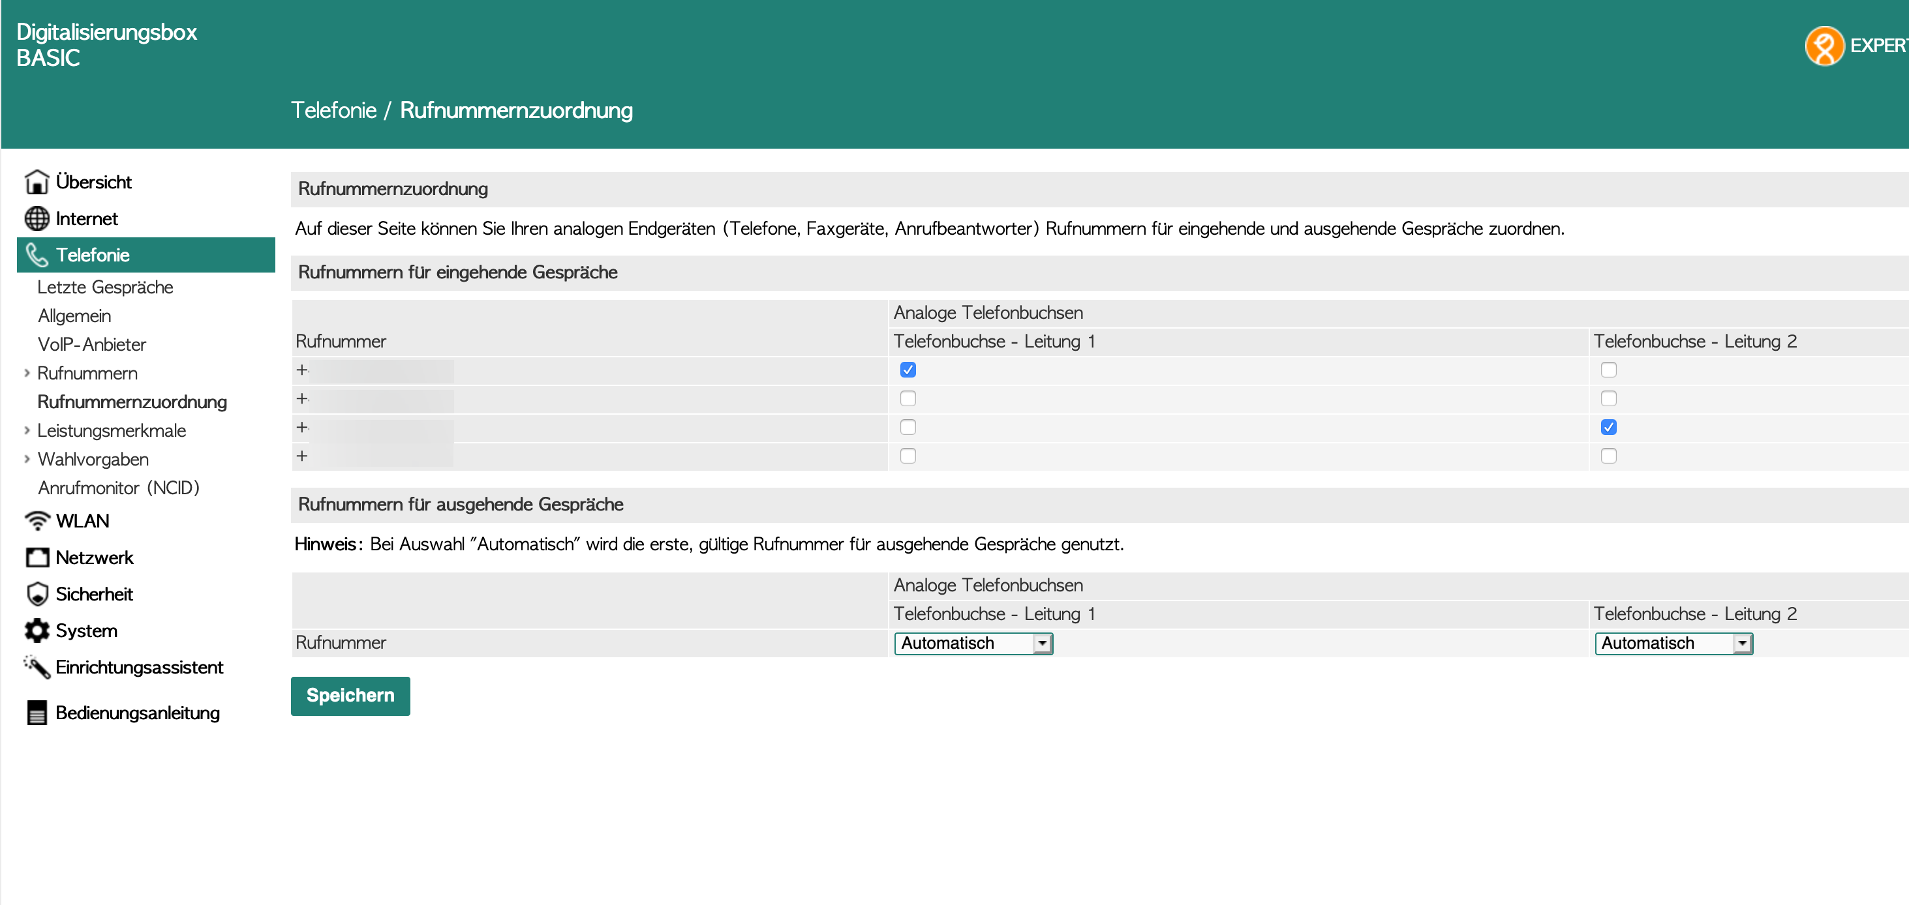Click the Sicherheit shield icon

tap(37, 594)
